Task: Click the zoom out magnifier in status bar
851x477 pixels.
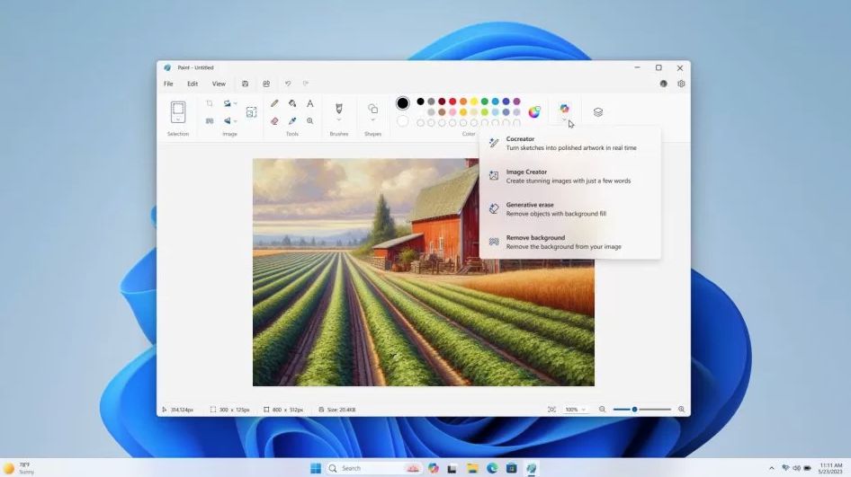Action: point(602,410)
